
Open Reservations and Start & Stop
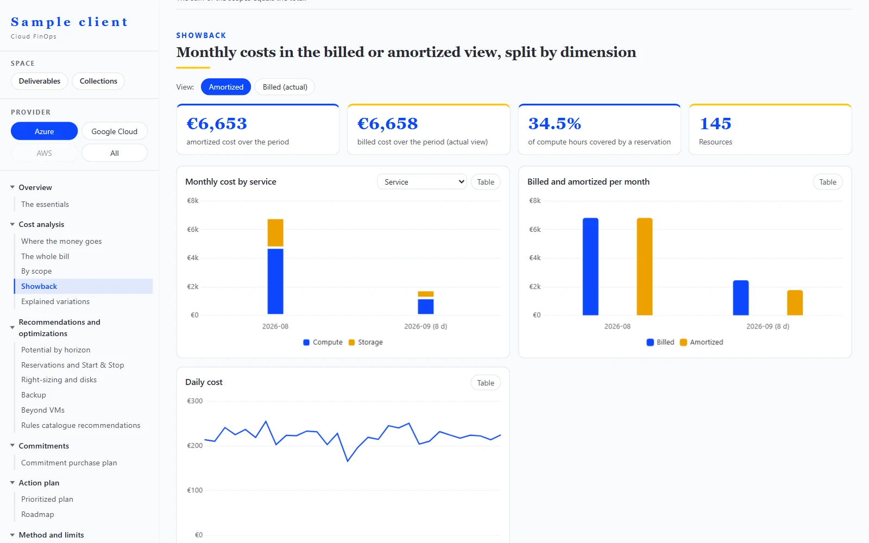click(73, 365)
